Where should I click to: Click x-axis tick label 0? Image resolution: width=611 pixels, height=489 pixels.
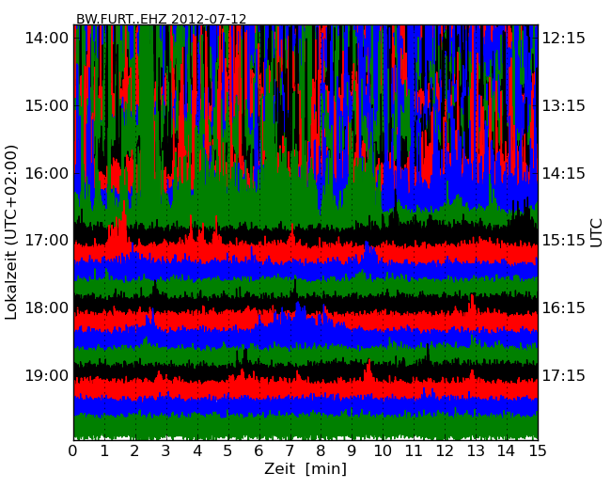click(x=73, y=450)
